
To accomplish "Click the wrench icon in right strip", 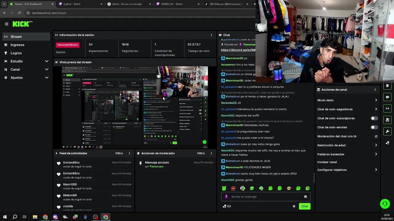I will (x=387, y=131).
